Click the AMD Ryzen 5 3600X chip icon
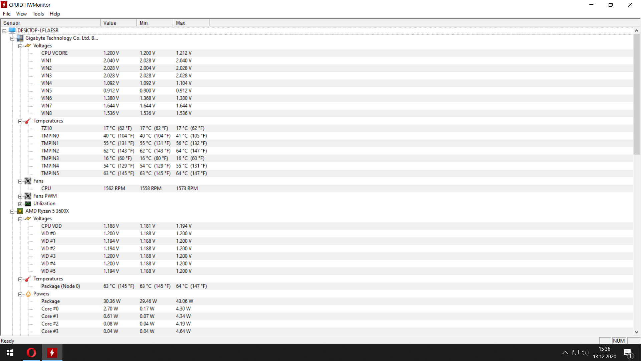641x361 pixels. click(20, 211)
